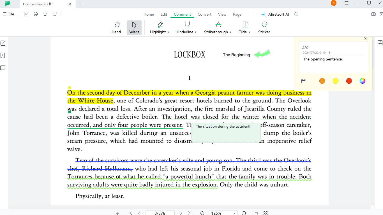Click the print icon
Image resolution: width=383 pixels, height=215 pixels.
36,14
